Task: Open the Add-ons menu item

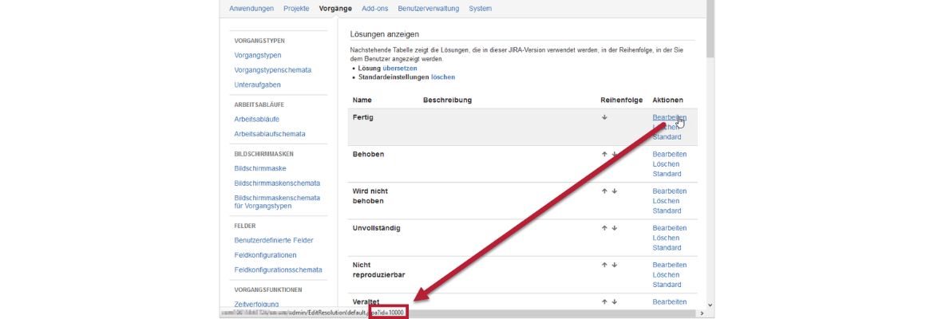Action: pyautogui.click(x=375, y=9)
